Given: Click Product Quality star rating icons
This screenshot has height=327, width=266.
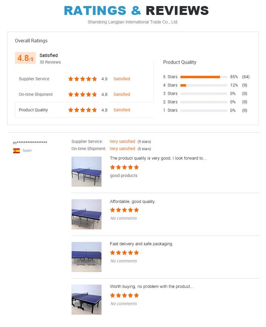Looking at the screenshot, I should [82, 110].
